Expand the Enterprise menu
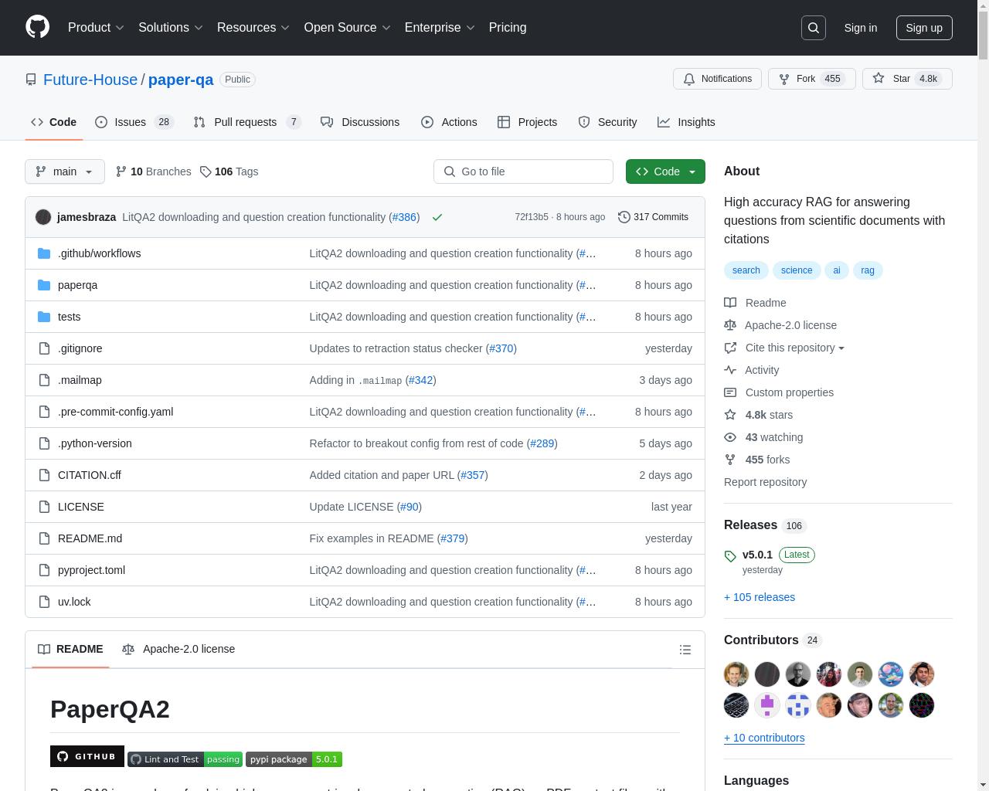Screen dimensions: 989x791 click(x=440, y=28)
